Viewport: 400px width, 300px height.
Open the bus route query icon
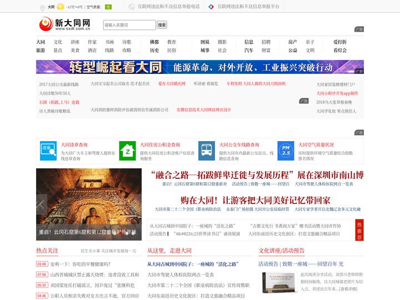tap(207, 151)
